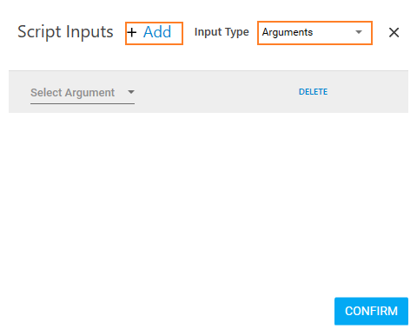The width and height of the screenshot is (417, 336).
Task: Click the Script Inputs heading
Action: tap(65, 32)
